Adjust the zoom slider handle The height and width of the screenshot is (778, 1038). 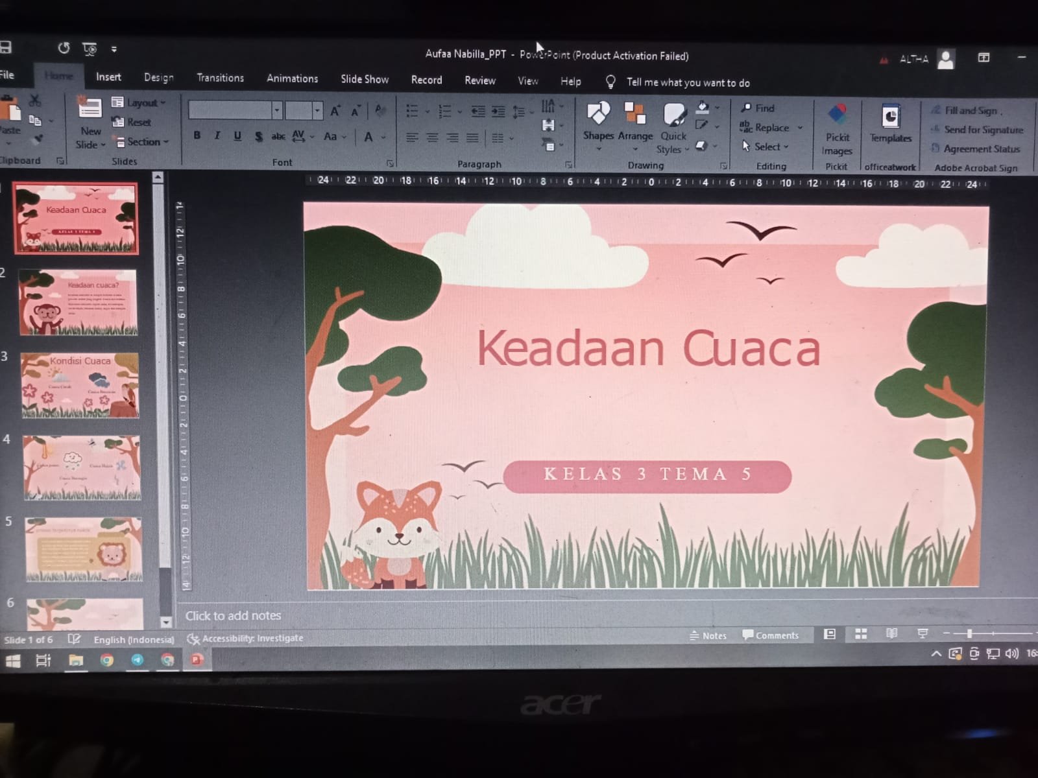click(970, 633)
